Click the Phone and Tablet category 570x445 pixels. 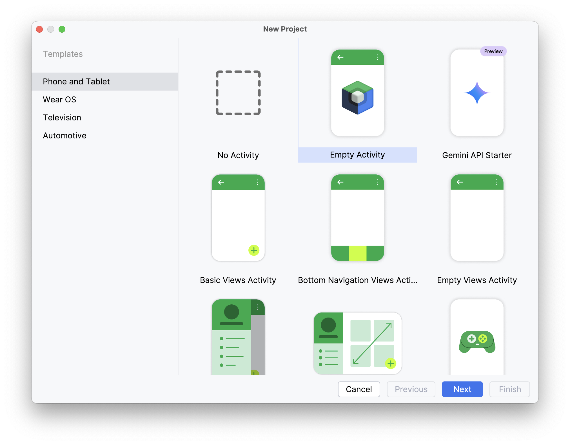pos(76,81)
